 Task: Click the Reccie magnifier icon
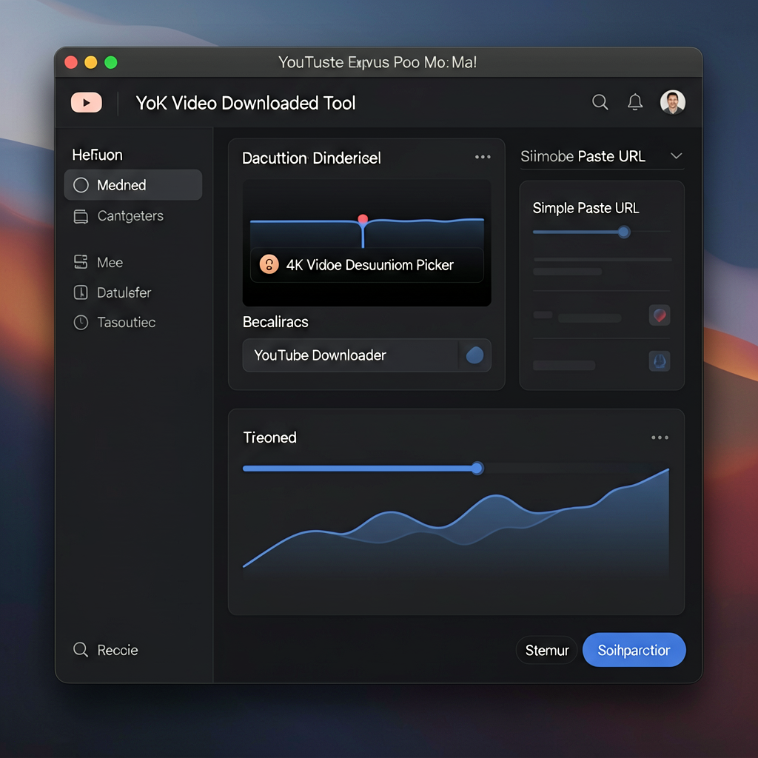[80, 650]
